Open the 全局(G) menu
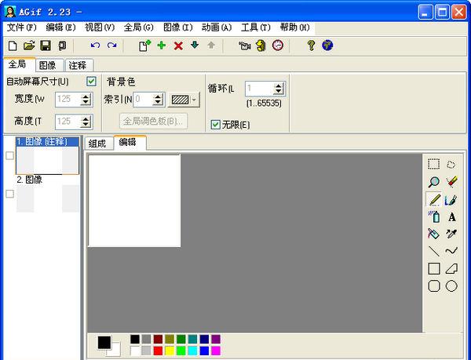This screenshot has height=360, width=471. [x=138, y=27]
